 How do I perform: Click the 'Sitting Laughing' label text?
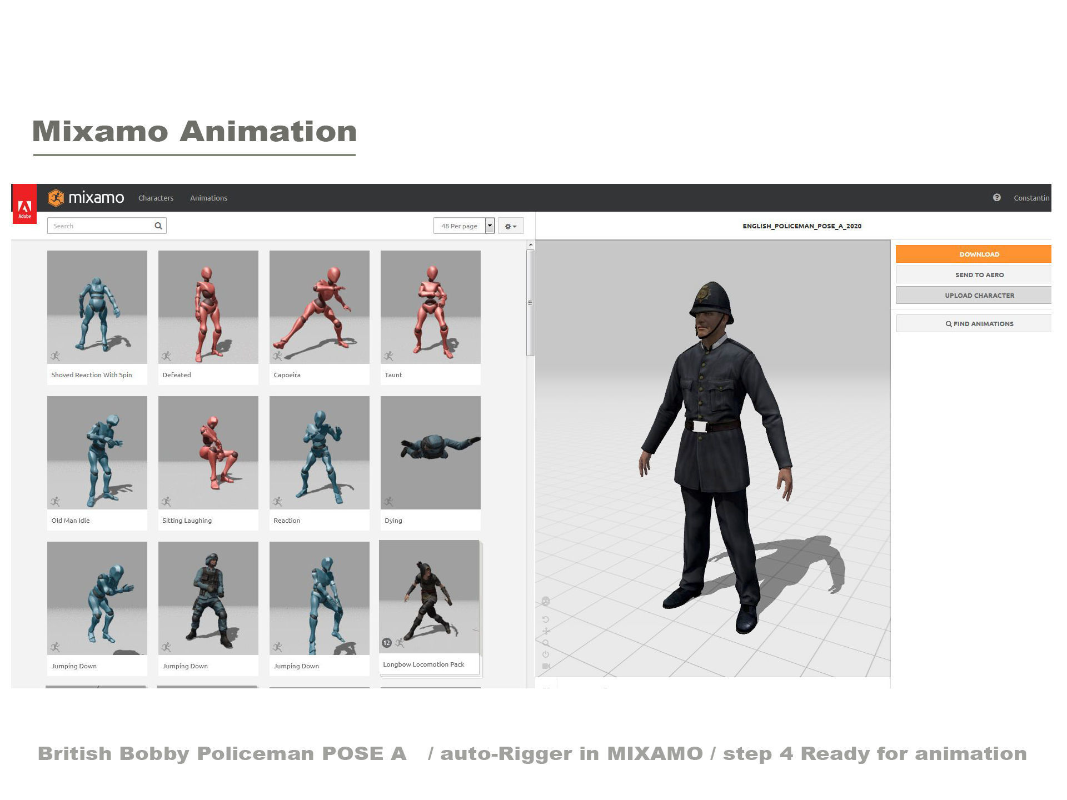pos(187,521)
